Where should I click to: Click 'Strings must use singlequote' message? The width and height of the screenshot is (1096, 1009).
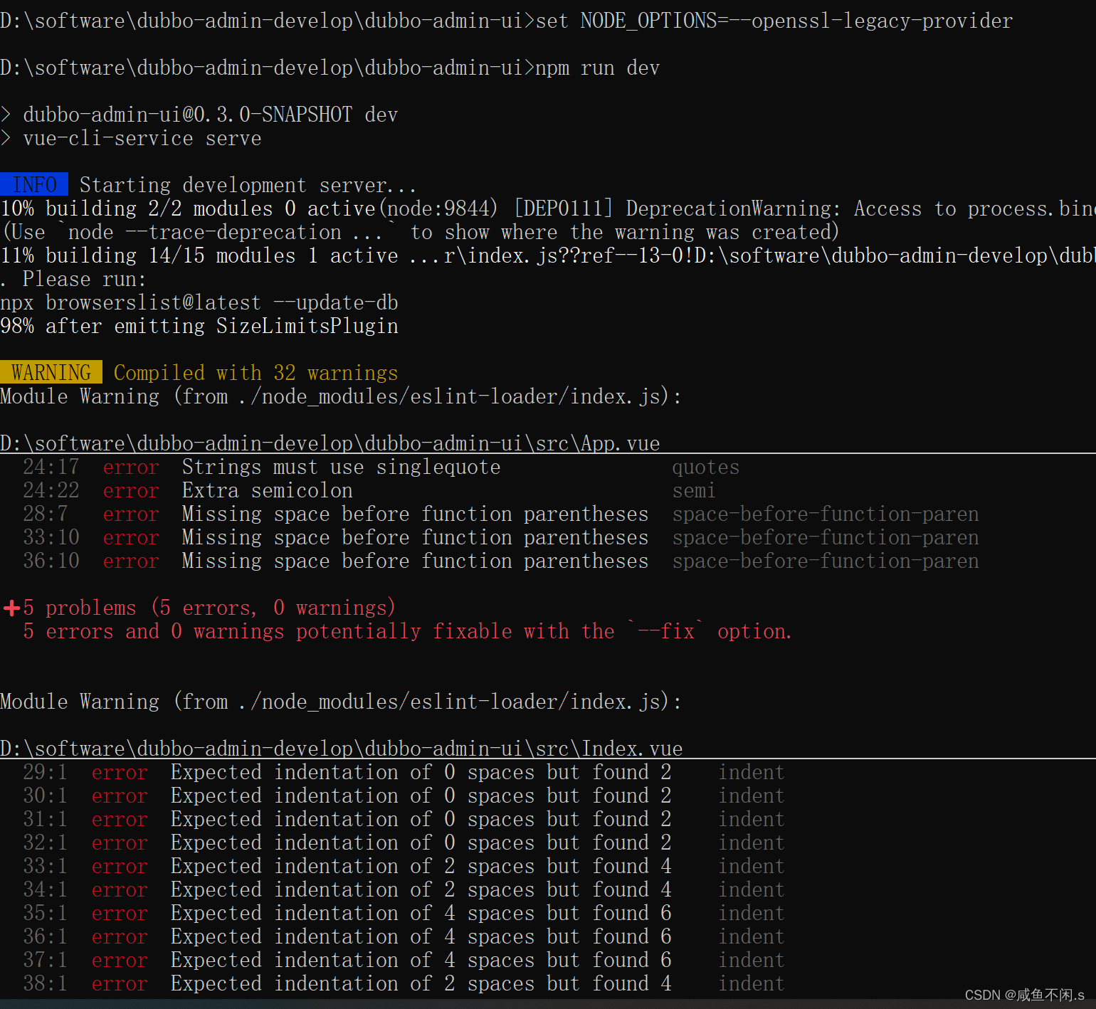(342, 467)
